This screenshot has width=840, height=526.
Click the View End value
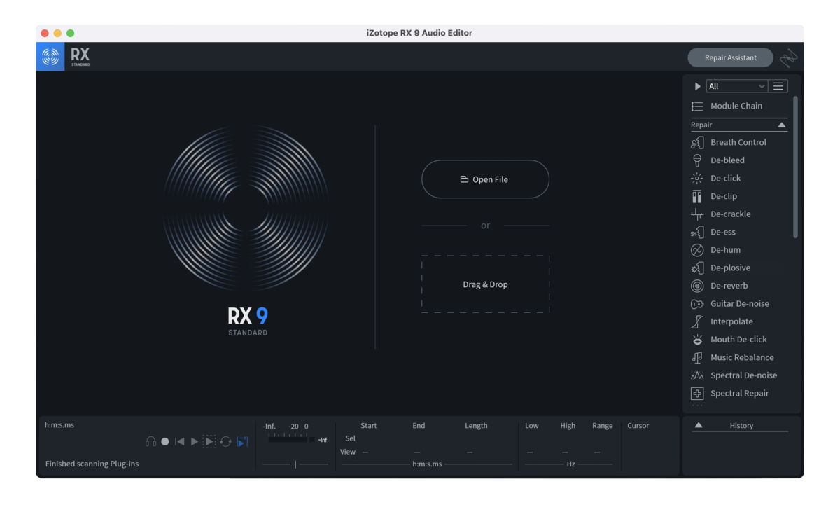pos(417,452)
